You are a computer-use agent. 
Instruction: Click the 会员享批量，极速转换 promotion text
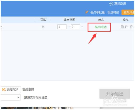[x=105, y=12]
